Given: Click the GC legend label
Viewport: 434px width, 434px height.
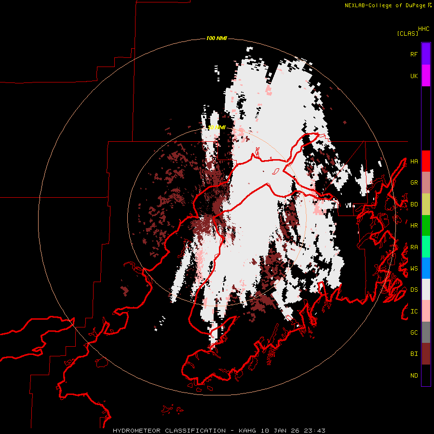Looking at the screenshot, I should (414, 333).
